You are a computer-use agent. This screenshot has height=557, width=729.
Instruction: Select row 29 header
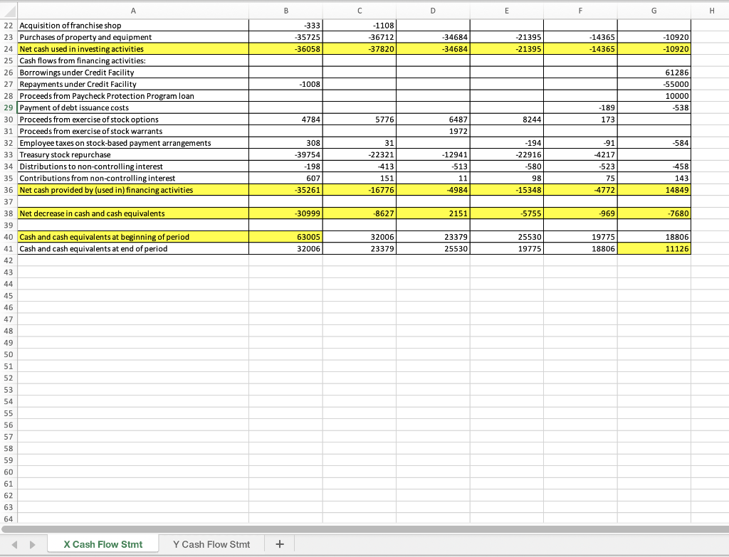tap(9, 108)
